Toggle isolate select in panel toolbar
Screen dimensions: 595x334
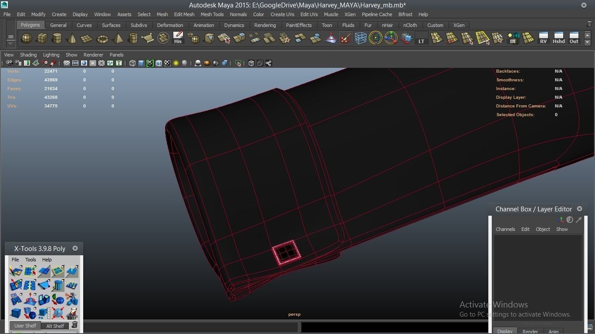pyautogui.click(x=238, y=63)
